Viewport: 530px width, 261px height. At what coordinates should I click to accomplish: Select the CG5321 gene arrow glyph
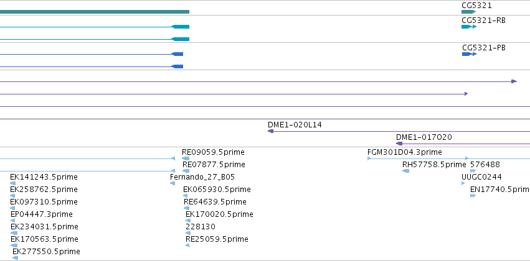[468, 12]
